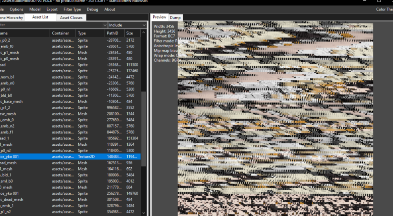The image size is (393, 216).
Task: Select the _emb_f0 sprite row
Action: pyautogui.click(x=70, y=46)
